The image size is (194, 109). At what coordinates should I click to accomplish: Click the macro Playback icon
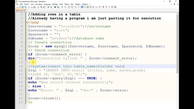[x=109, y=7]
